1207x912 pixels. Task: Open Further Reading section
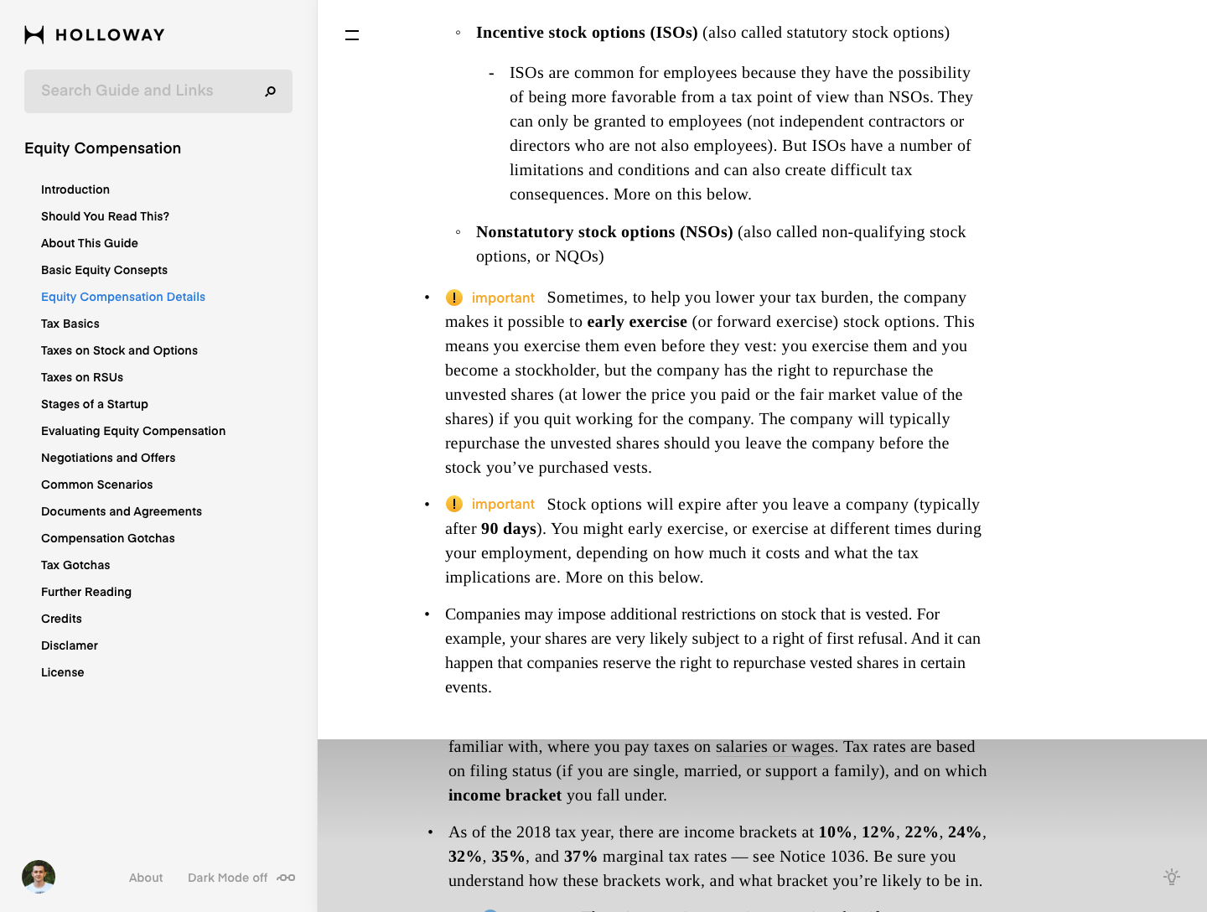pyautogui.click(x=86, y=592)
